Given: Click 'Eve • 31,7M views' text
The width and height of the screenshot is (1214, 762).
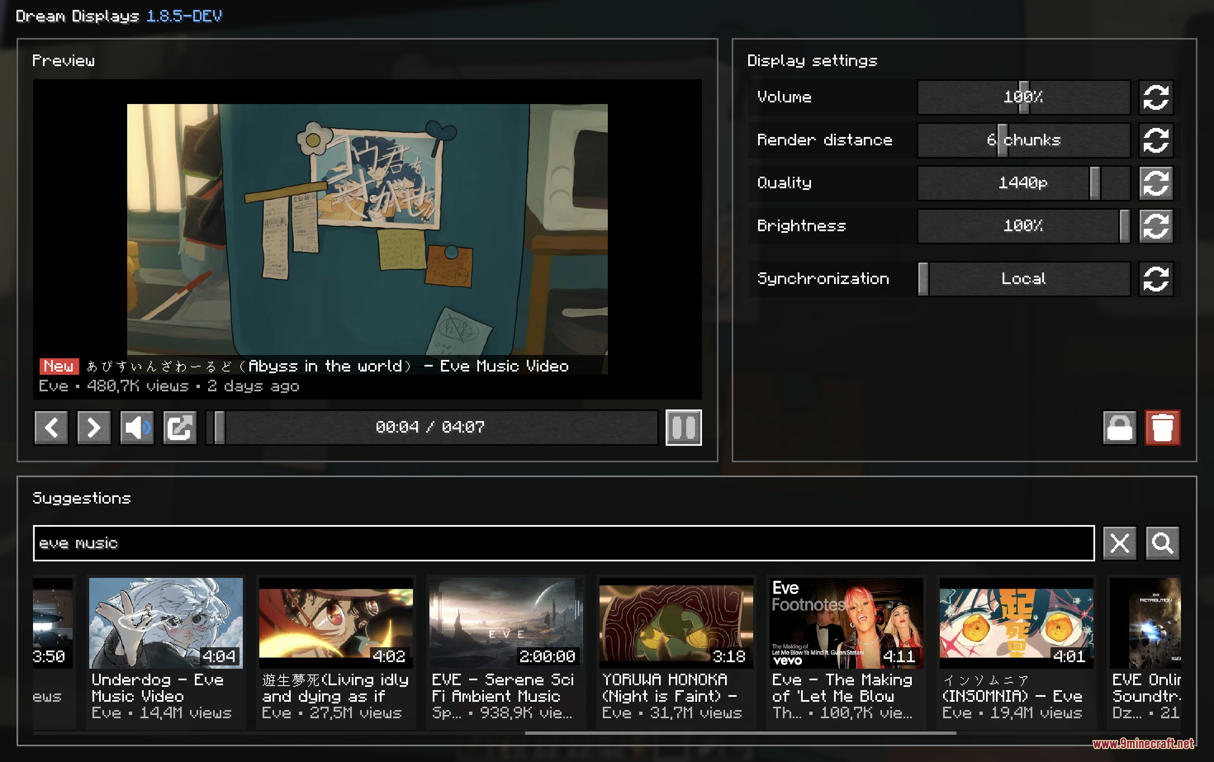Looking at the screenshot, I should coord(671,713).
